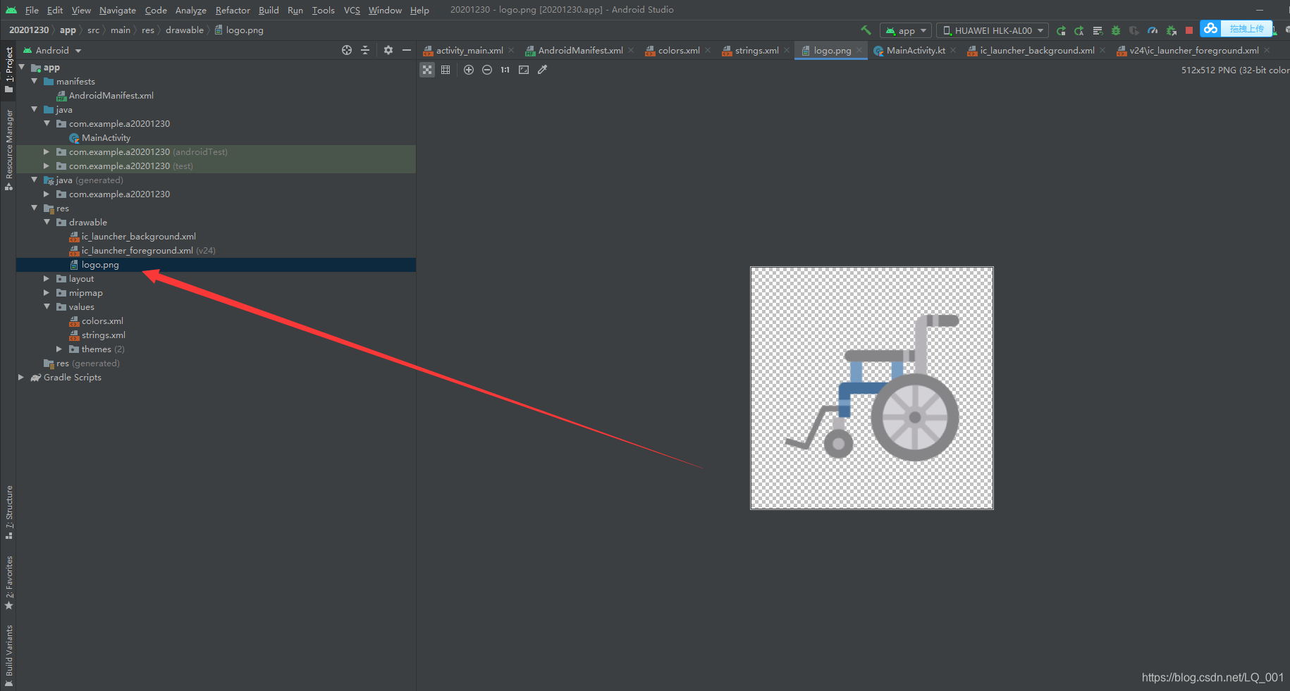The height and width of the screenshot is (691, 1290).
Task: Click the blue cloud upload icon
Action: click(1210, 28)
